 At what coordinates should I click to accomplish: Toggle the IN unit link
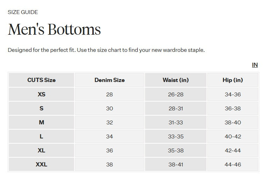255,65
